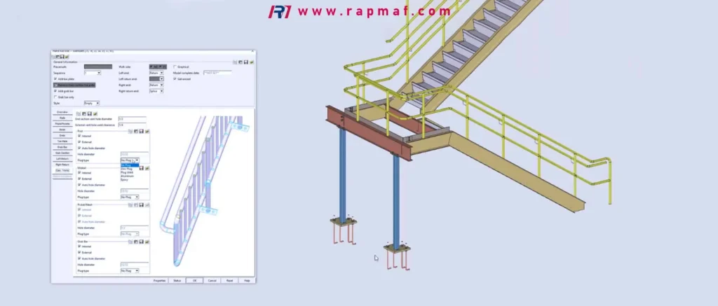Image resolution: width=718 pixels, height=306 pixels.
Task: Toggle the Galvanized checkbox
Action: coord(175,78)
